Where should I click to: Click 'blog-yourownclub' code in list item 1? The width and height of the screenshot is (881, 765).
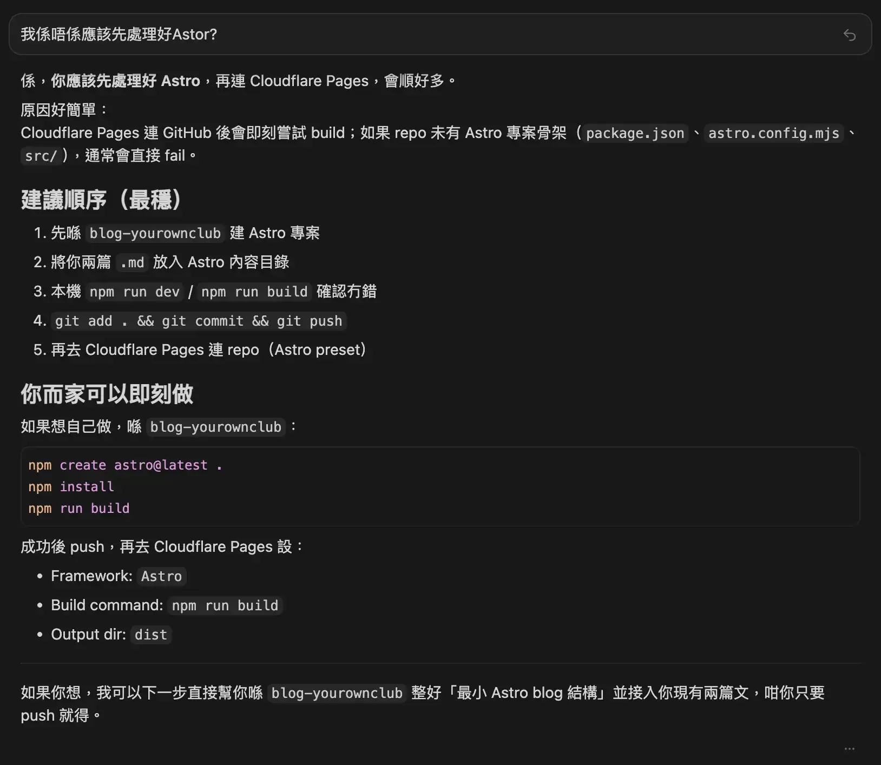coord(155,233)
